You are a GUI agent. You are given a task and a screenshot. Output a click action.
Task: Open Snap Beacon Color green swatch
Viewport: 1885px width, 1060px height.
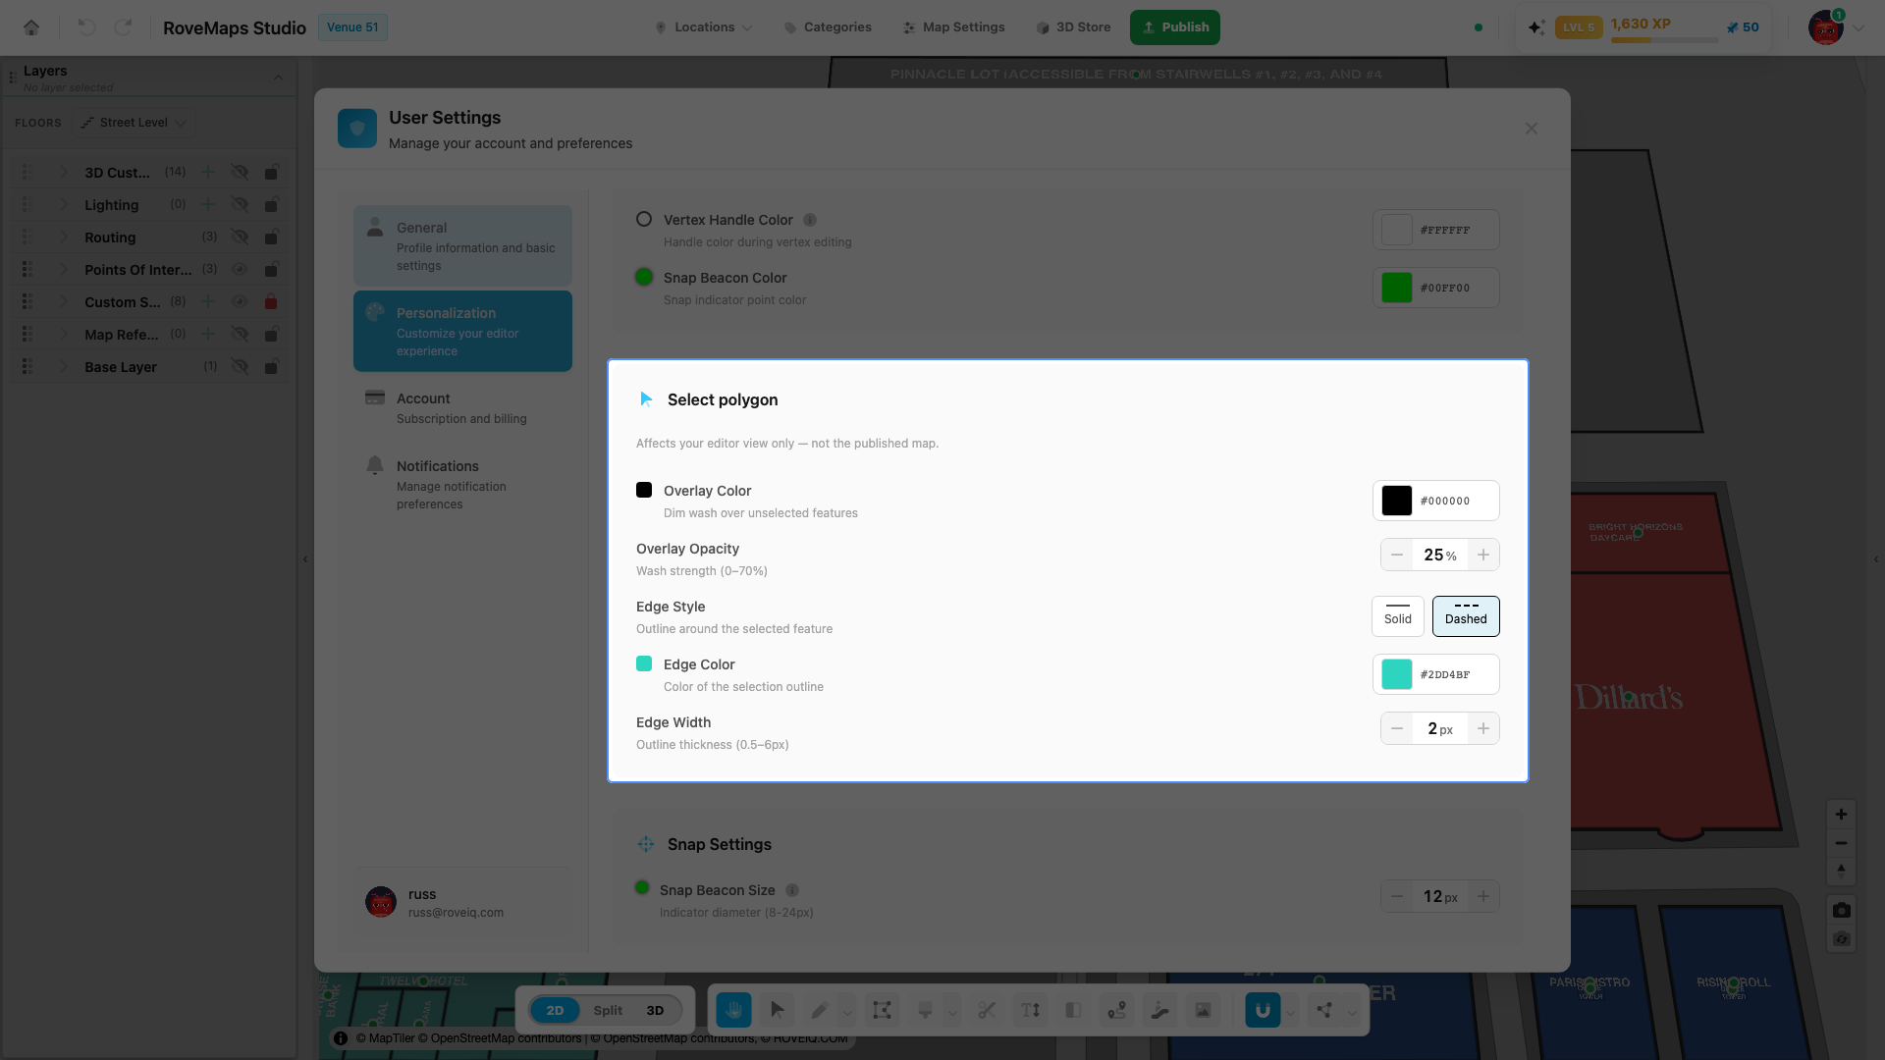1397,288
